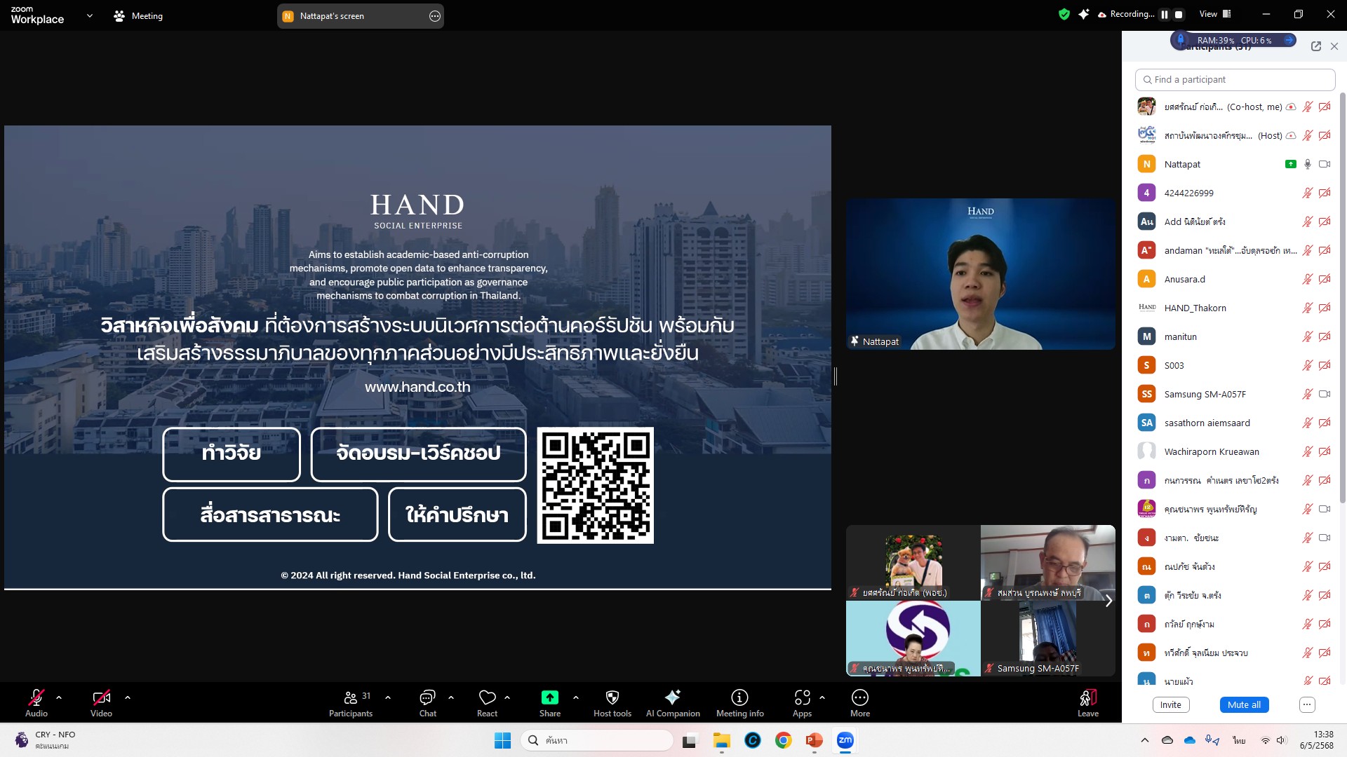Click the Leave meeting button
Image resolution: width=1347 pixels, height=757 pixels.
coord(1088,703)
